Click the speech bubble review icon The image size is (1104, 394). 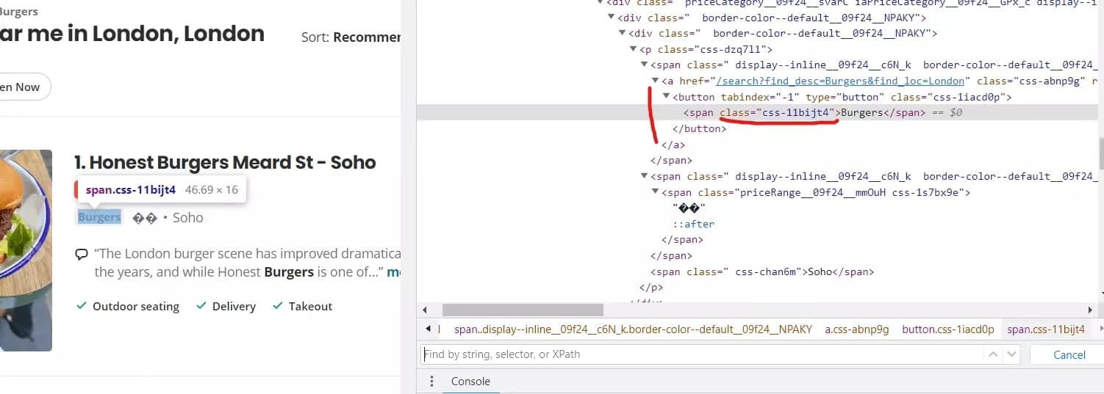[82, 255]
